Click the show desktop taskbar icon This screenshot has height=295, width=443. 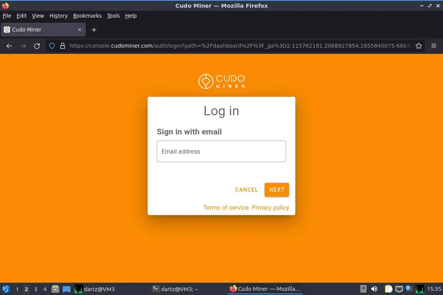[x=67, y=289]
